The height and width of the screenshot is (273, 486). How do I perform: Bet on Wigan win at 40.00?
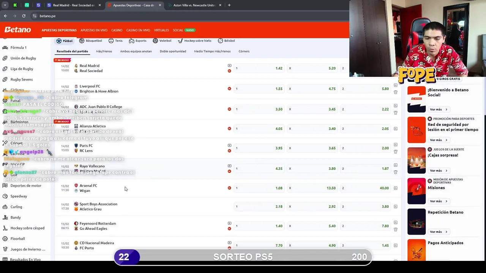tap(365, 188)
